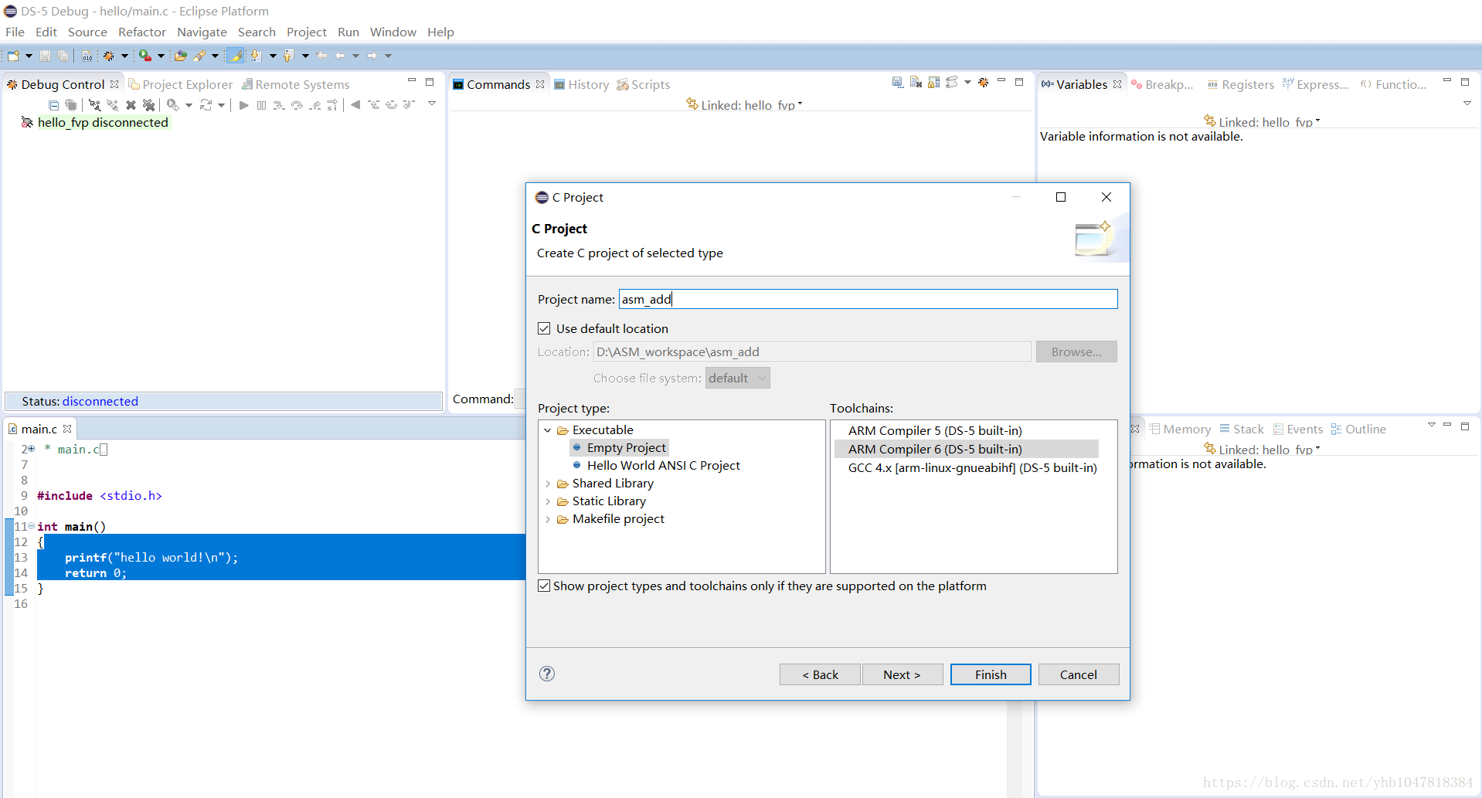The height and width of the screenshot is (798, 1482).
Task: Open Linked: hello_fvp dropdown in Commands view
Action: [800, 104]
